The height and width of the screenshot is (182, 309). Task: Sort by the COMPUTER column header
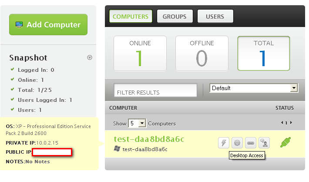point(123,108)
